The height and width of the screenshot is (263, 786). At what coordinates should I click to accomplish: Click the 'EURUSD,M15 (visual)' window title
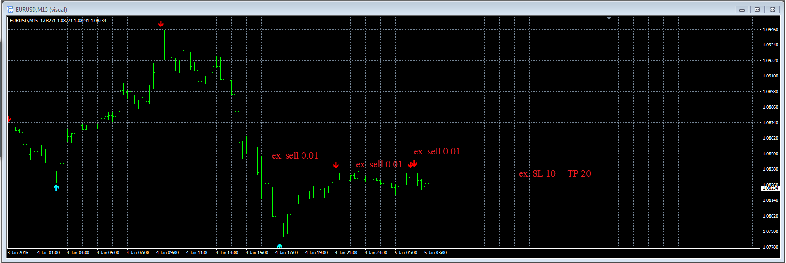[x=41, y=9]
